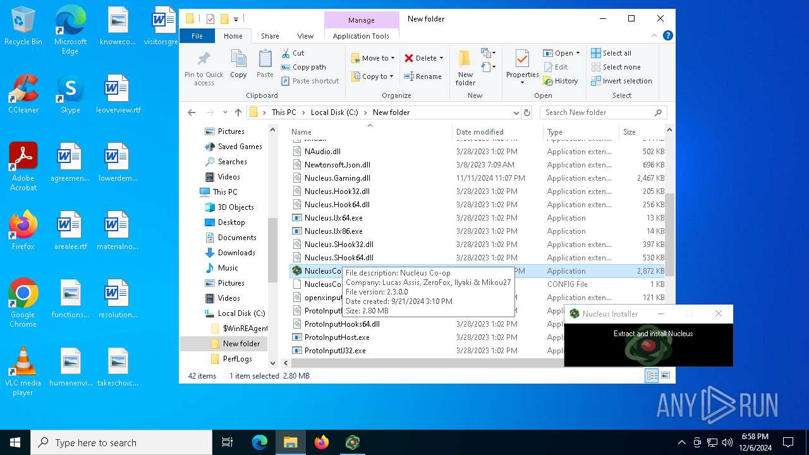
Task: Click This PC in address bar
Action: click(x=284, y=112)
